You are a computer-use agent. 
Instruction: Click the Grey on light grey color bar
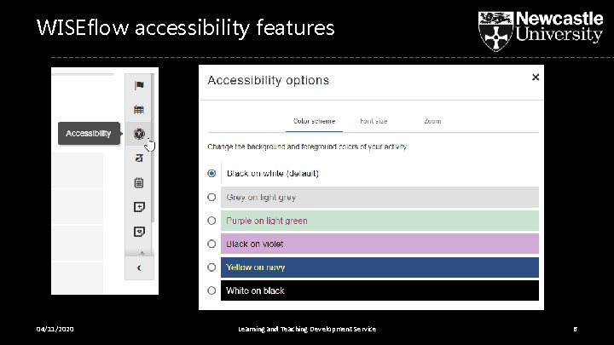[x=379, y=197]
